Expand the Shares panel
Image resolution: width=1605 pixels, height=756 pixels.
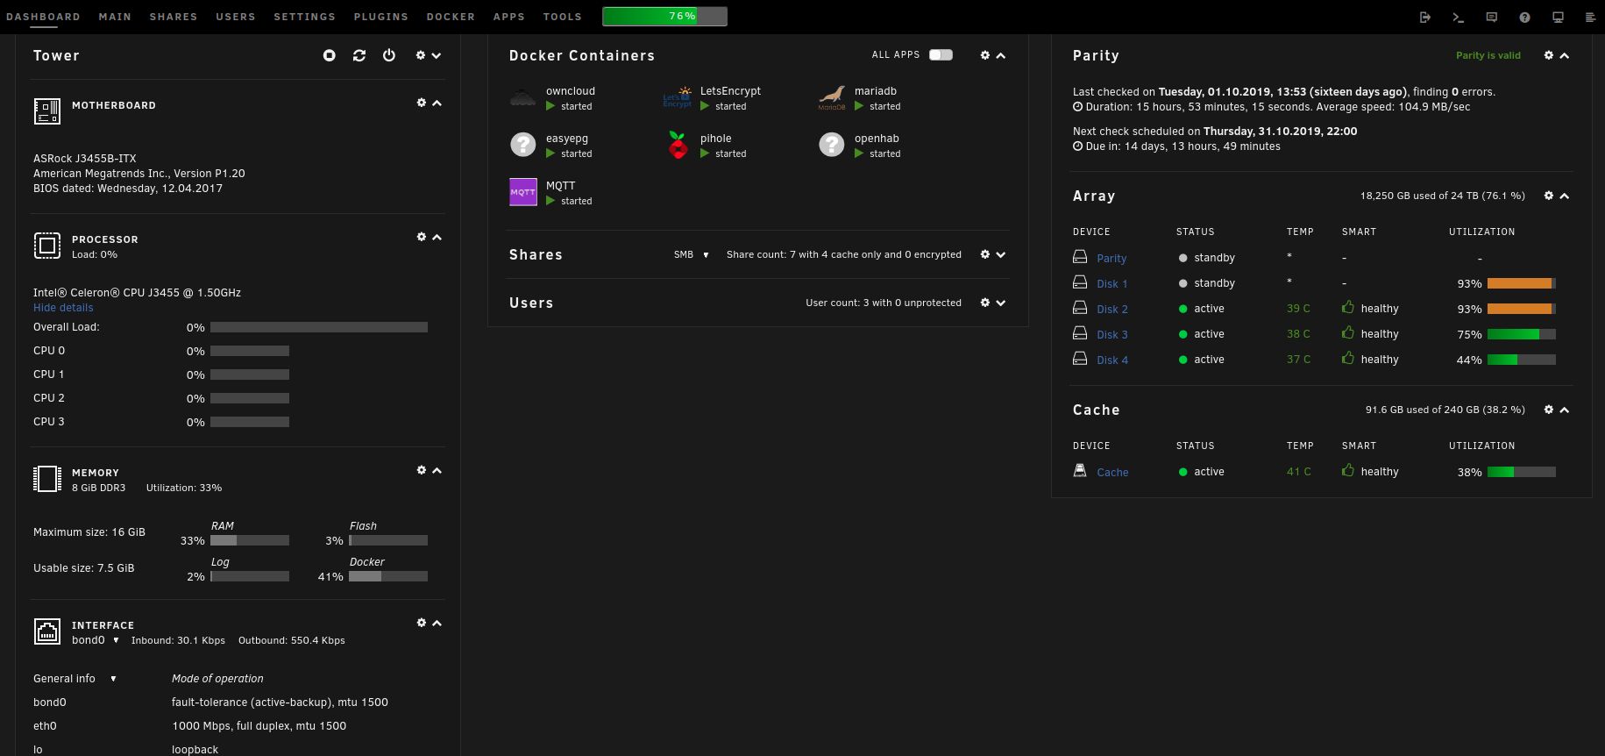coord(1001,254)
